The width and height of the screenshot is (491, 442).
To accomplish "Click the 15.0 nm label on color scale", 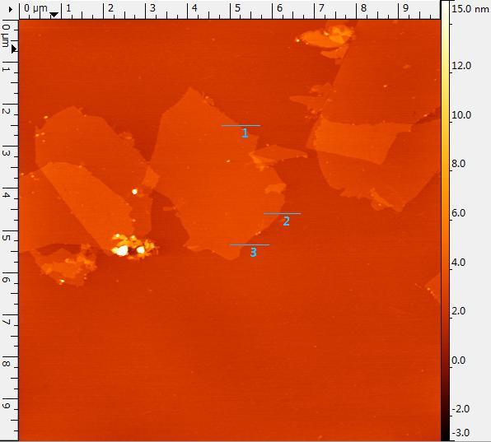I will (x=470, y=9).
